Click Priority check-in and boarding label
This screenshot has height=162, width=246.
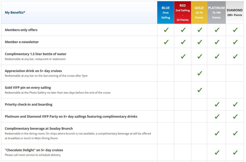[x=28, y=104]
